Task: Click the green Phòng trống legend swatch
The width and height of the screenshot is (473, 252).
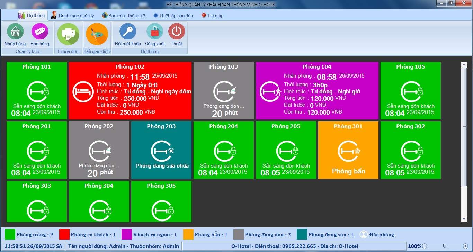Action: (10, 235)
